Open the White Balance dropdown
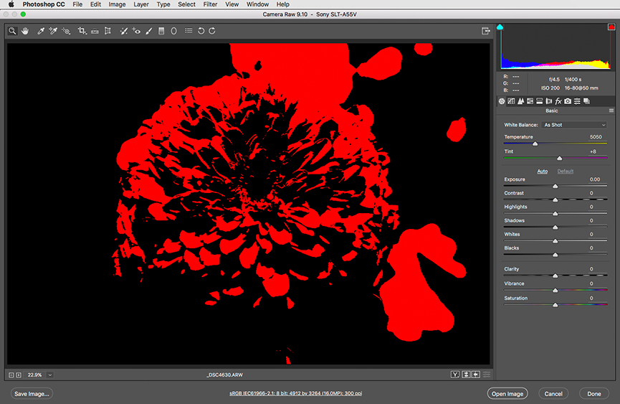Image resolution: width=620 pixels, height=404 pixels. (x=574, y=125)
